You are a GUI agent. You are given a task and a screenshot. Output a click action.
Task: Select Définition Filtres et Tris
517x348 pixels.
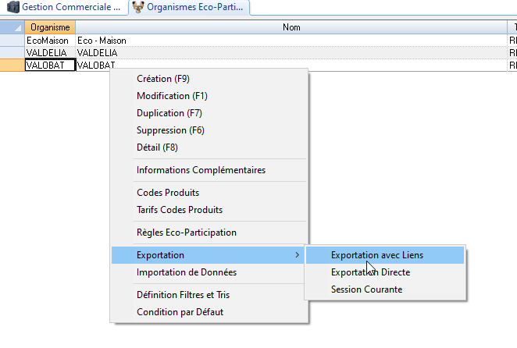(183, 295)
